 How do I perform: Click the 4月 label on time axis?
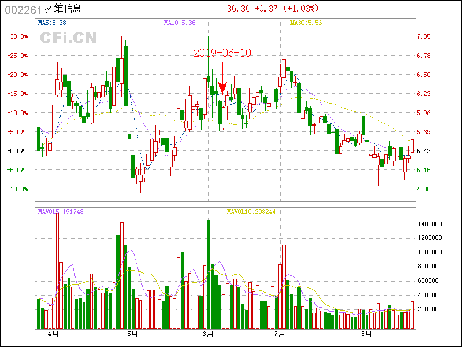point(53,334)
